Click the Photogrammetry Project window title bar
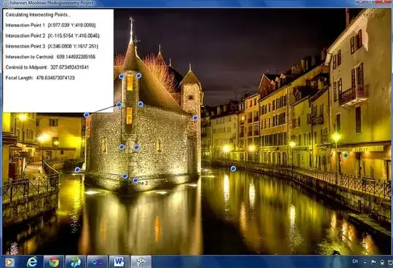Image resolution: width=393 pixels, height=268 pixels. click(175, 3)
